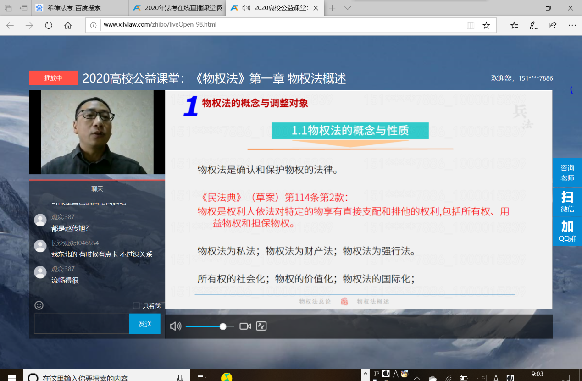Switch to the 希律法考_百度搜索 tab
The image size is (582, 381).
73,8
